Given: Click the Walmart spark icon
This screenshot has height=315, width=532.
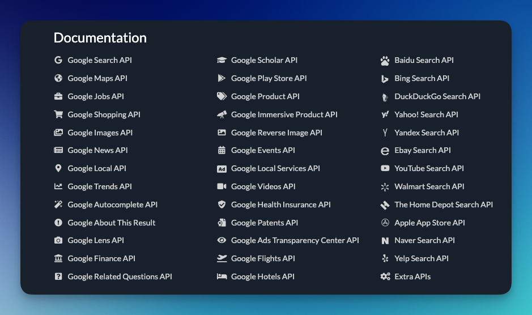Looking at the screenshot, I should [x=385, y=187].
